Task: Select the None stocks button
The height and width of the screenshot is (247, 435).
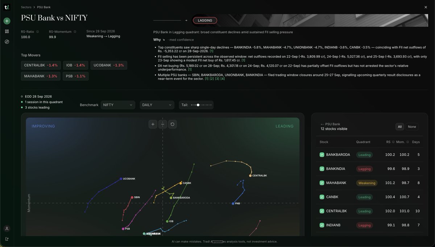Action: [412, 127]
